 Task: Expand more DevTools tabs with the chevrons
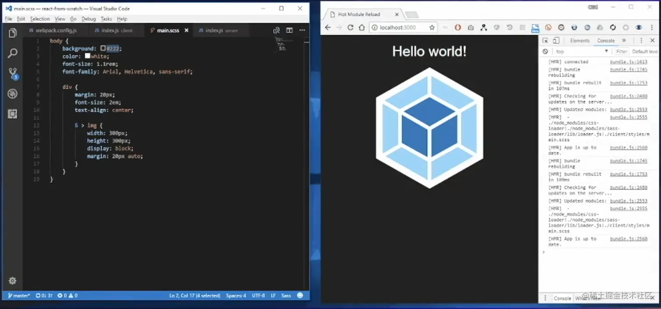pos(624,41)
